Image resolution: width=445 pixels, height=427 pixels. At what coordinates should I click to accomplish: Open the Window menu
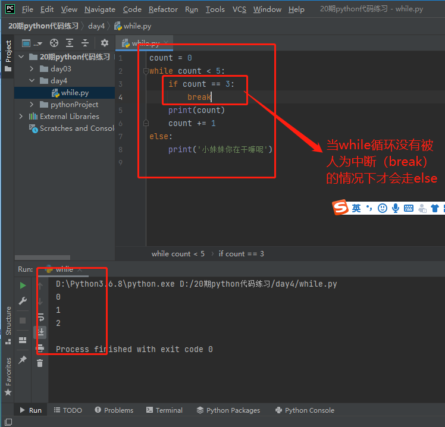[267, 10]
